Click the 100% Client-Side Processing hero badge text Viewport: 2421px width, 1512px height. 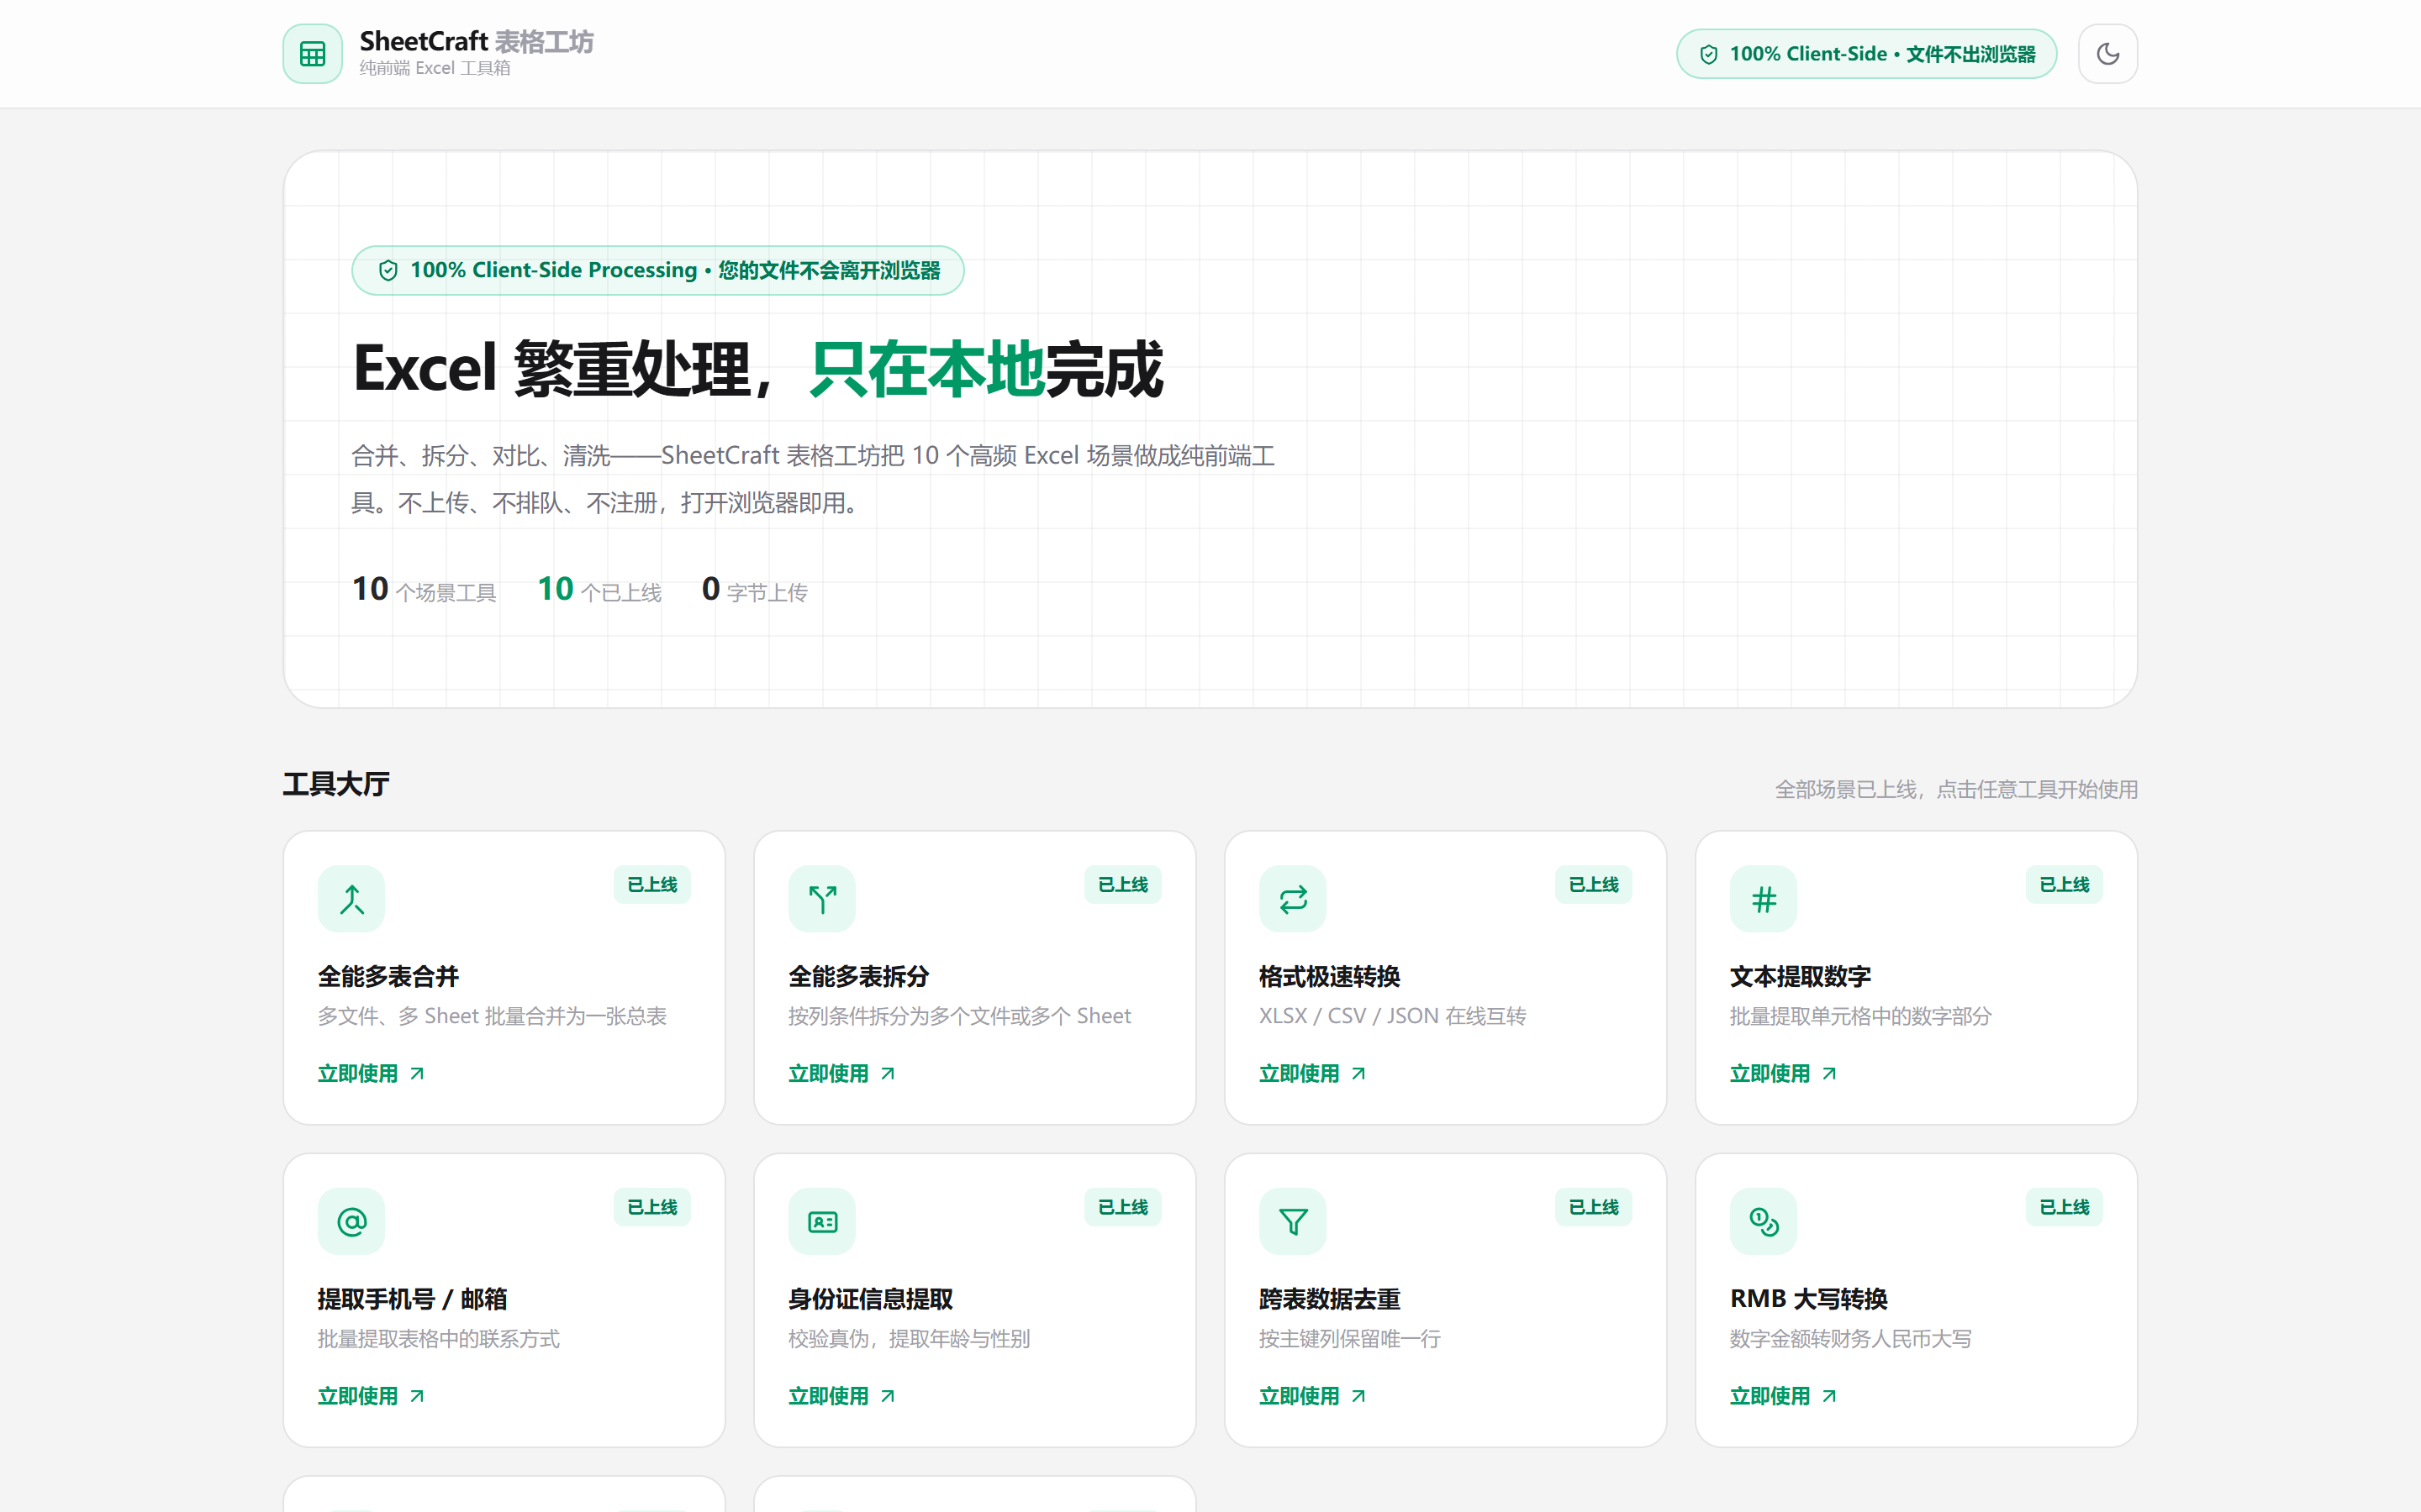(675, 270)
